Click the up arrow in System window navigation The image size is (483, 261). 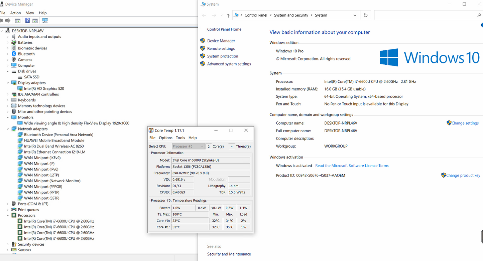pyautogui.click(x=228, y=15)
